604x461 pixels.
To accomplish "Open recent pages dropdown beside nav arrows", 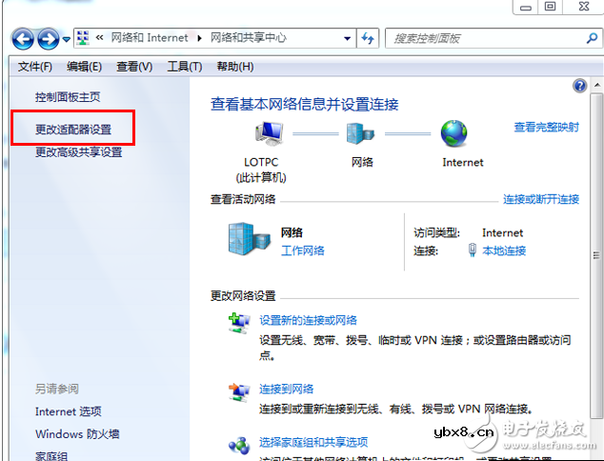I will pos(67,39).
